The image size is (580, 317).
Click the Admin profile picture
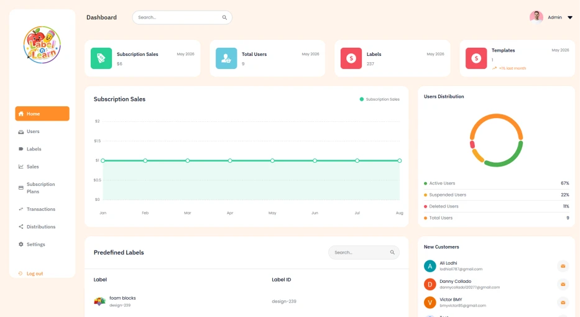pos(536,17)
